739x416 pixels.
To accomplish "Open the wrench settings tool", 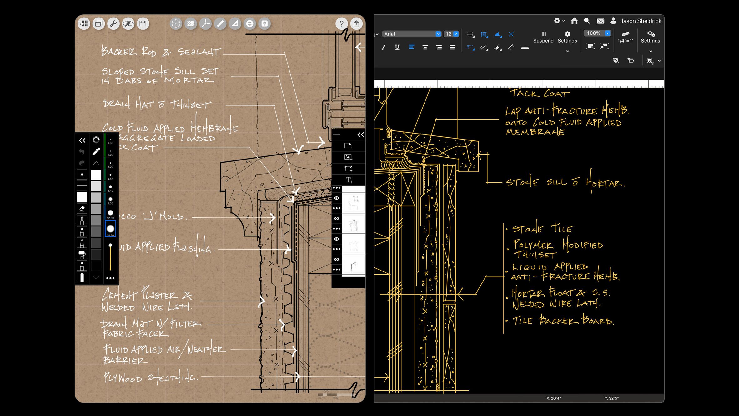I will 113,24.
